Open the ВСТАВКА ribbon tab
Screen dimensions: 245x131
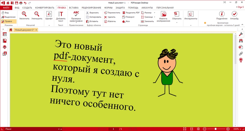click(74, 8)
